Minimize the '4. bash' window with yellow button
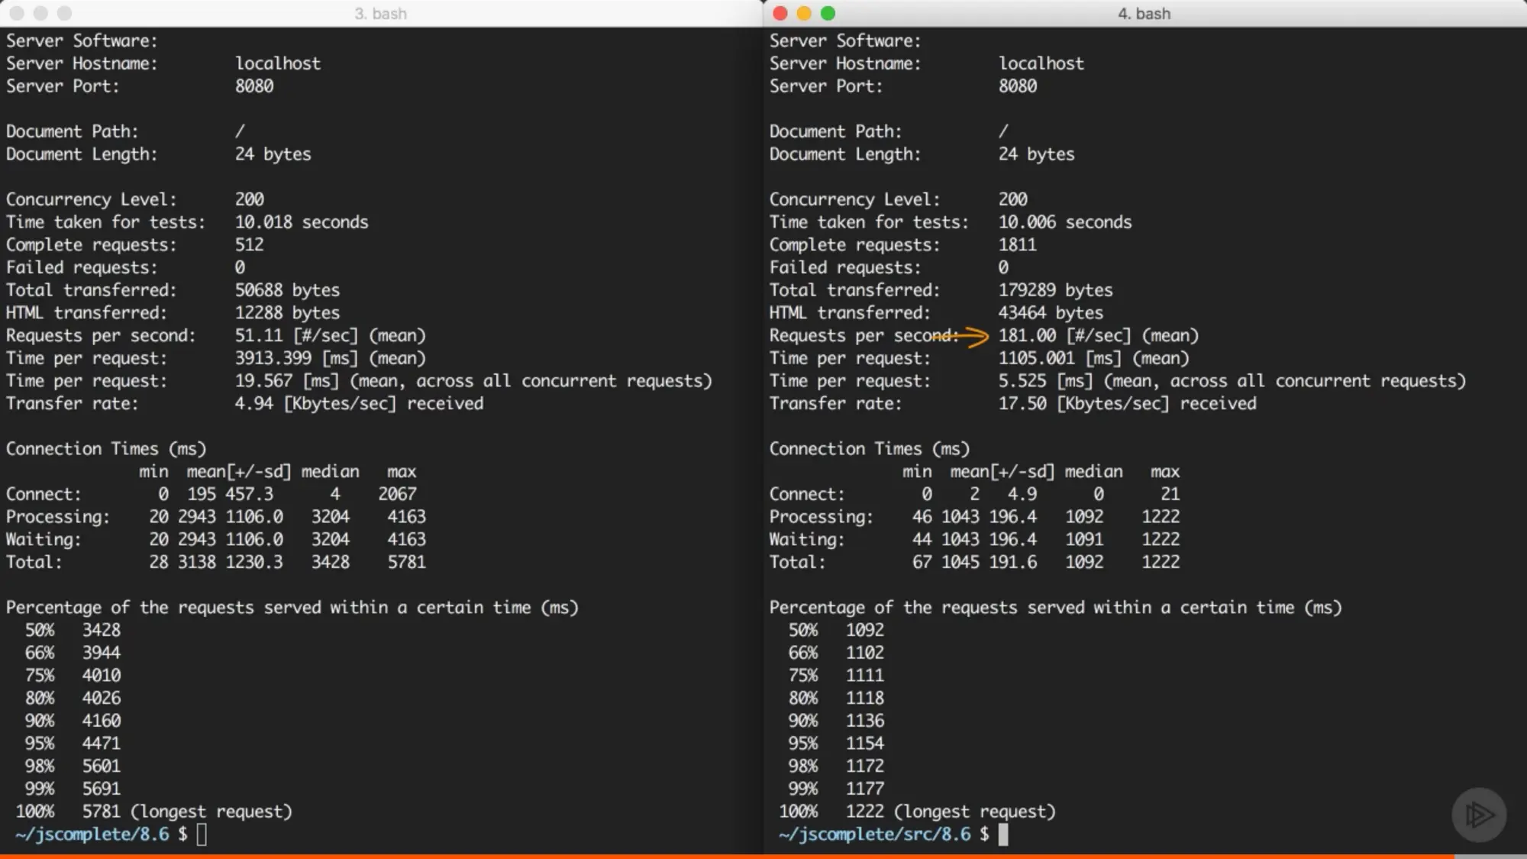 point(803,13)
